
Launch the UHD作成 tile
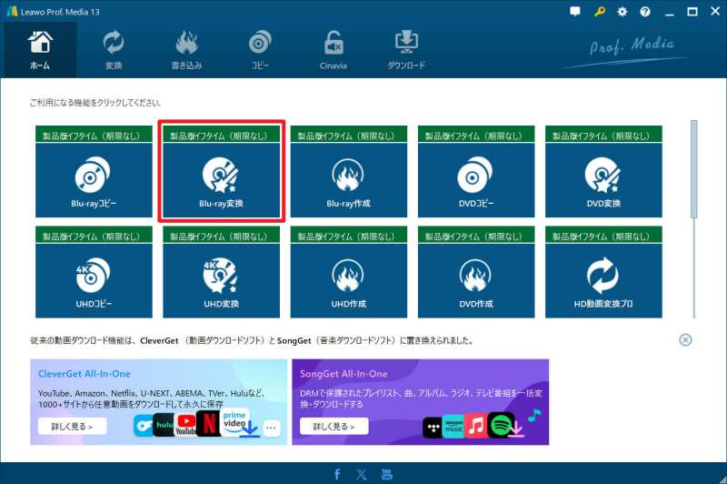pos(349,281)
